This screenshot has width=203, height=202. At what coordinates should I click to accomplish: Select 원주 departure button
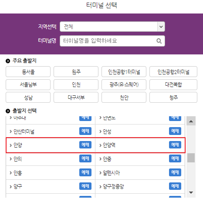point(76,72)
